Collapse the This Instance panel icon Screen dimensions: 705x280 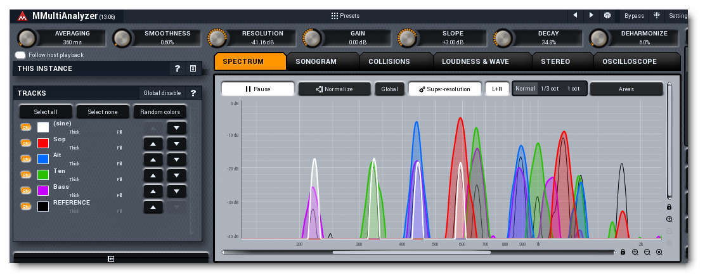click(x=193, y=68)
